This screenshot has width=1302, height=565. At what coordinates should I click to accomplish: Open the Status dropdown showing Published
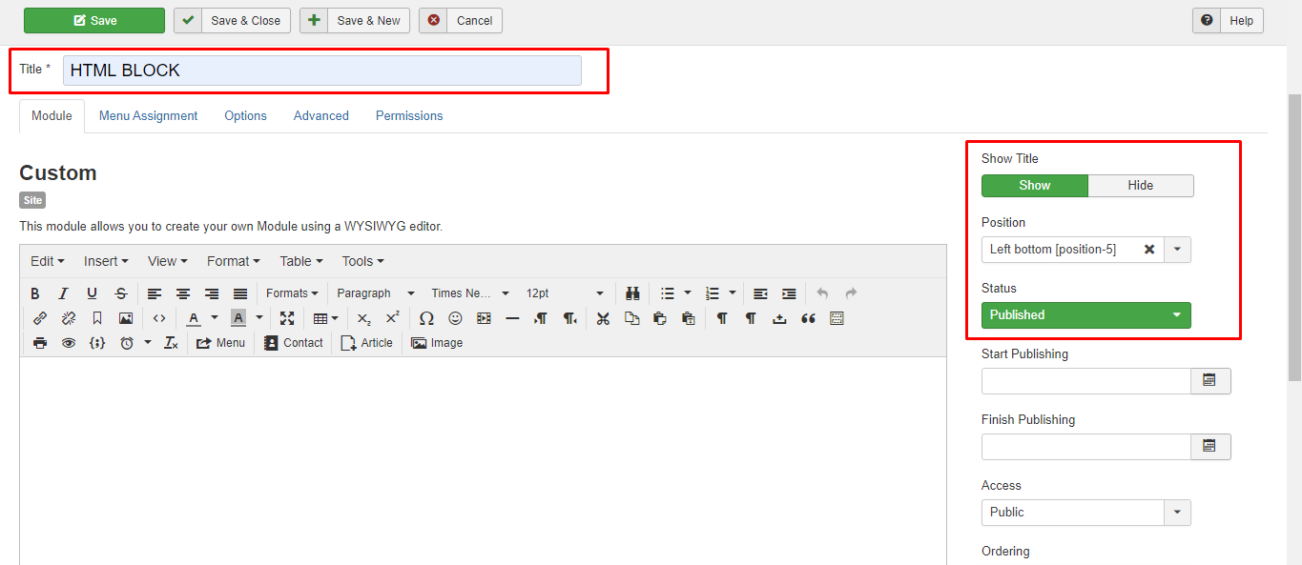coord(1085,314)
